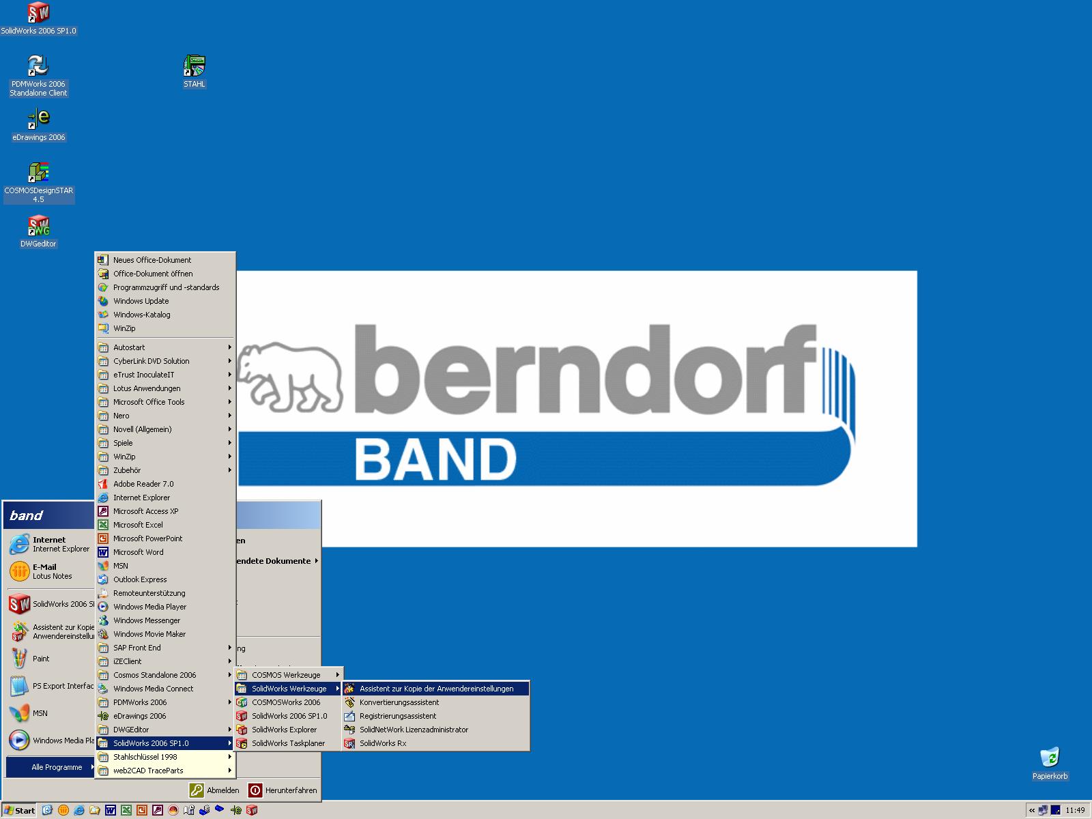Select Registrierungsassistent menu entry

(435, 716)
